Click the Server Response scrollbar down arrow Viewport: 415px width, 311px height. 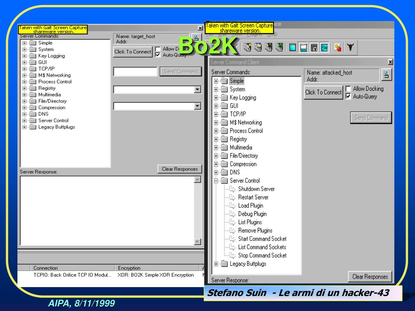coord(197,242)
